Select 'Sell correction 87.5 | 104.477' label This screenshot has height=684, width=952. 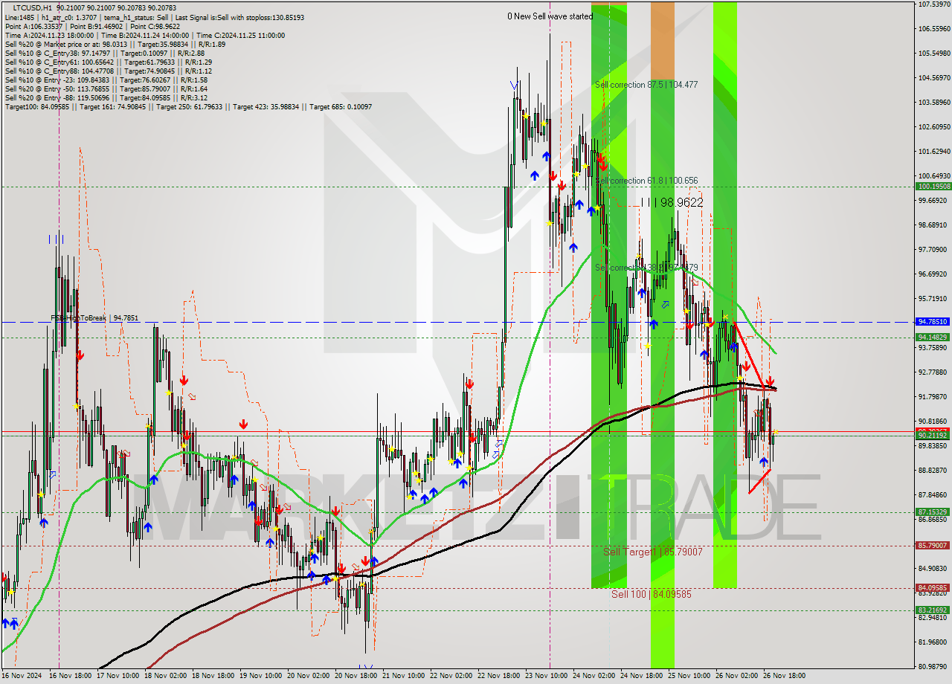pyautogui.click(x=646, y=85)
